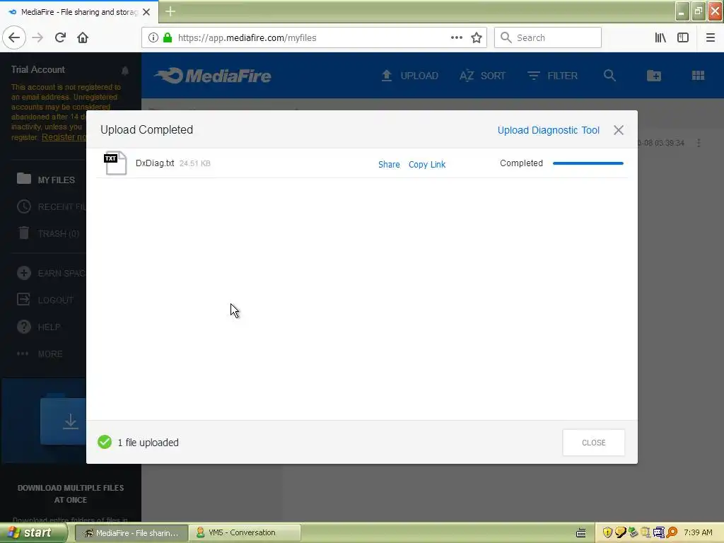Switch to VM5 - Conversation taskbar window
Image resolution: width=724 pixels, height=543 pixels.
click(x=245, y=533)
